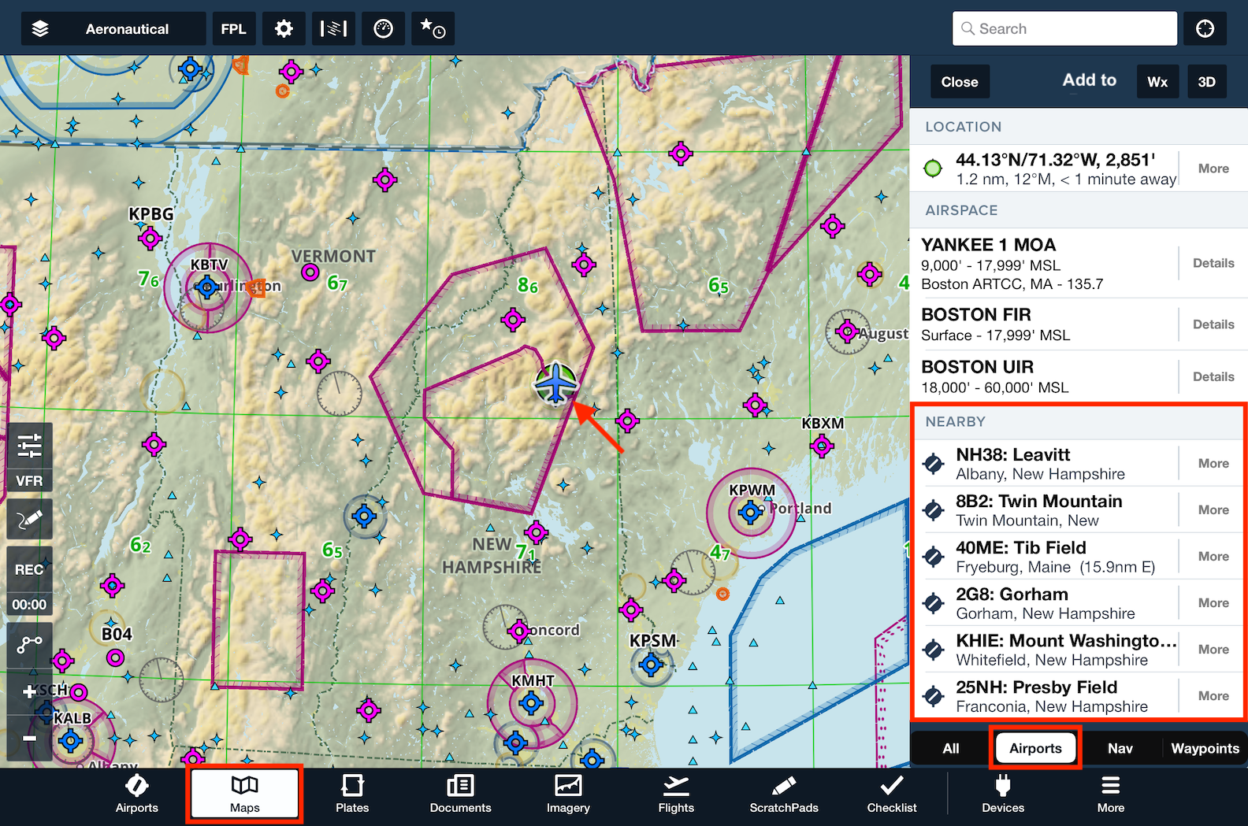Open the map layers selector icon
The image size is (1248, 826).
tap(40, 29)
